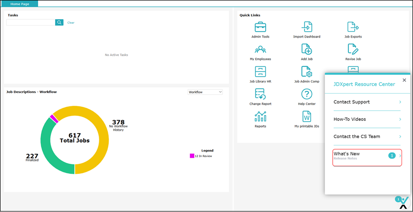
Task: Open the My Employees icon
Action: (x=260, y=50)
